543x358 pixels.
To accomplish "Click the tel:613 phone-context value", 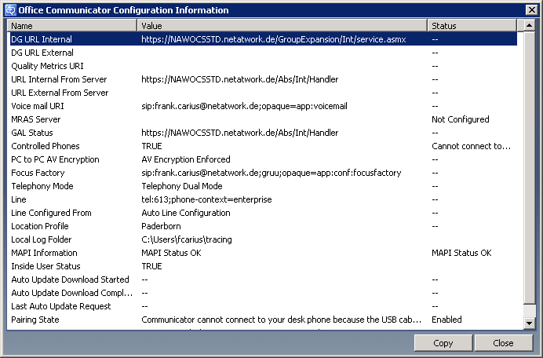I will [x=206, y=199].
